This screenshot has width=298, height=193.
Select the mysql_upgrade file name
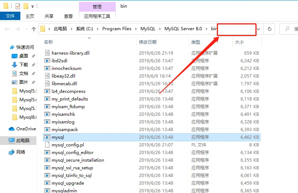[68, 183]
